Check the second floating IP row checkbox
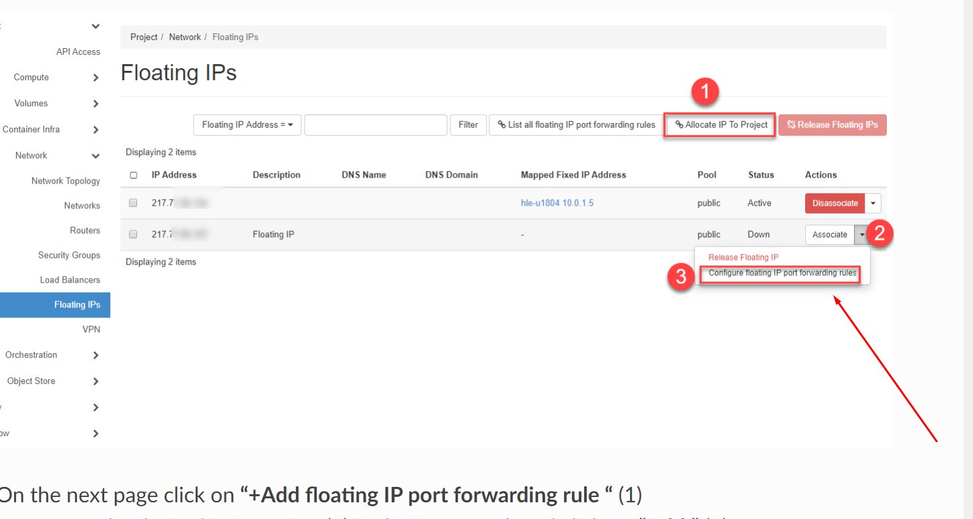Image resolution: width=973 pixels, height=519 pixels. (133, 234)
